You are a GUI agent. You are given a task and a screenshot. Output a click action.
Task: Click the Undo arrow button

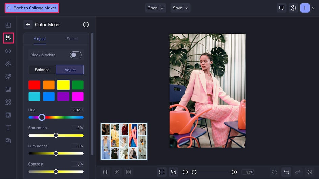286,172
